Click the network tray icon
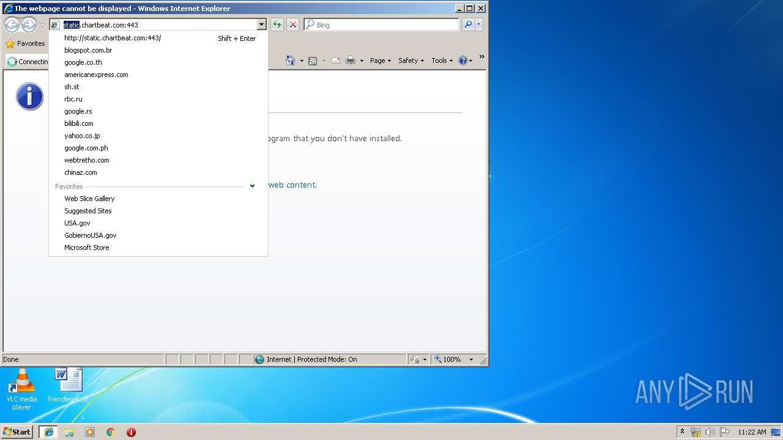Image resolution: width=783 pixels, height=440 pixels. (696, 432)
